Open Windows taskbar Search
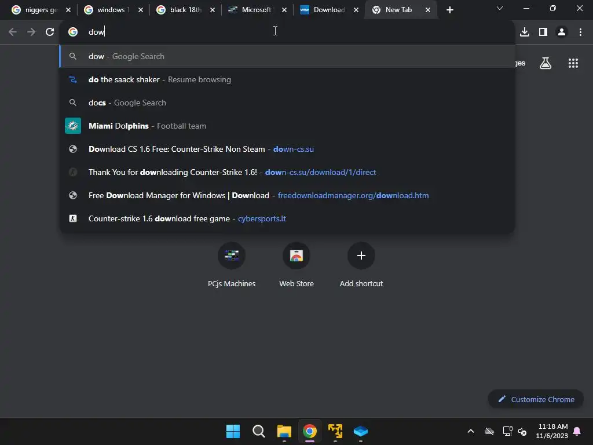Screen dimensions: 593x445 [259, 431]
